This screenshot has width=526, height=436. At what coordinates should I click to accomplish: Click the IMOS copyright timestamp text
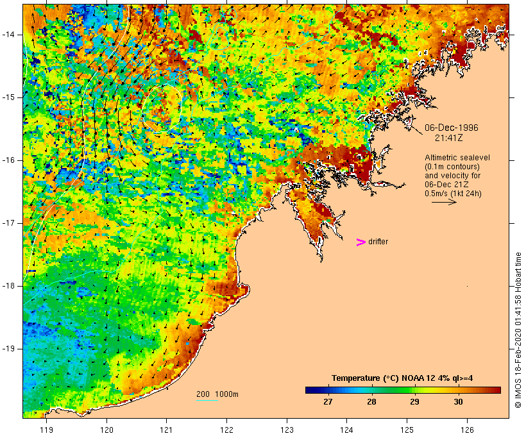click(518, 330)
